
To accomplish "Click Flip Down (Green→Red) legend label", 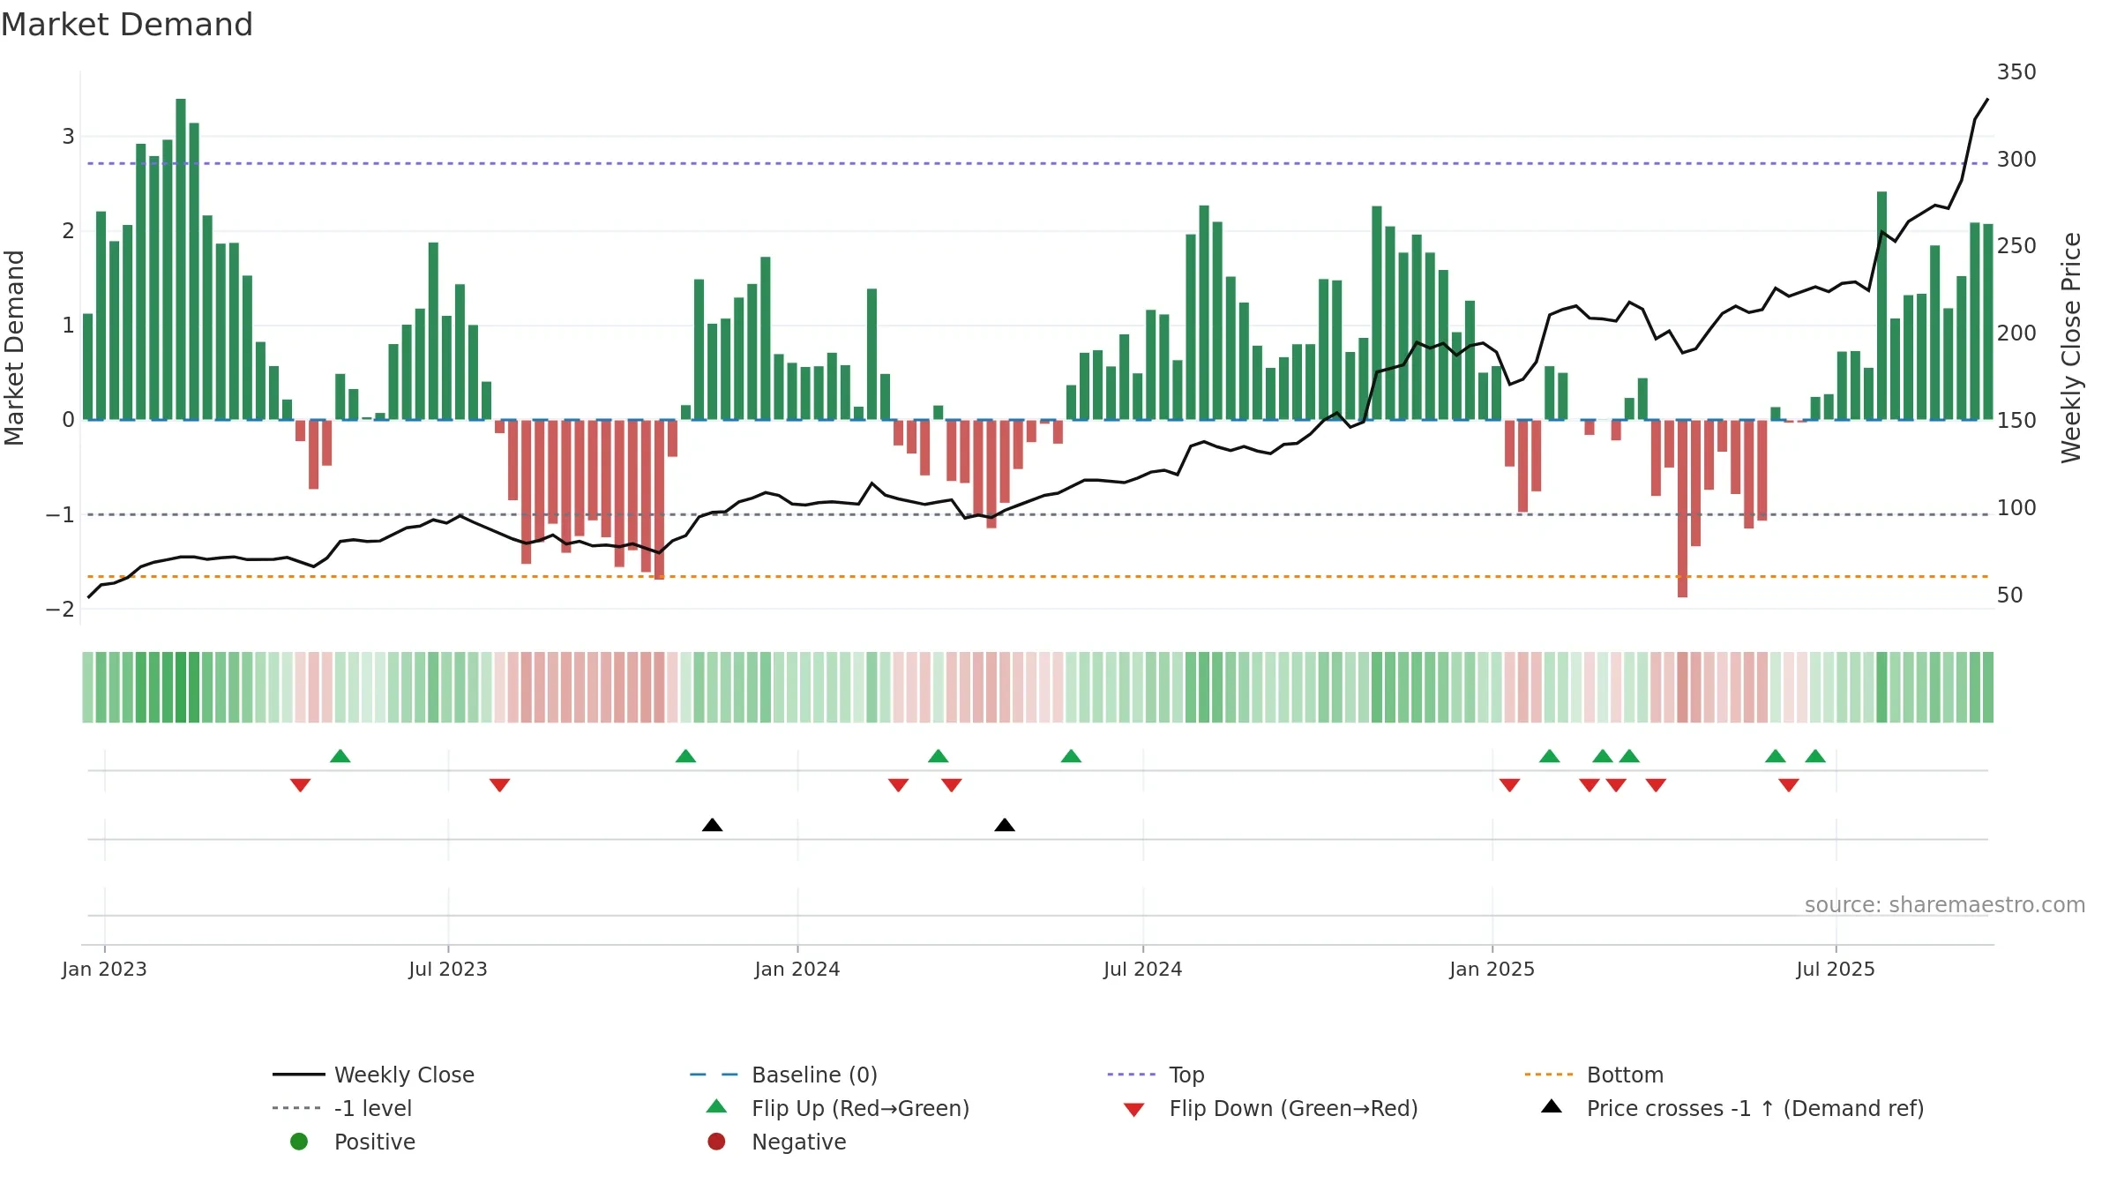I will [x=1293, y=1108].
